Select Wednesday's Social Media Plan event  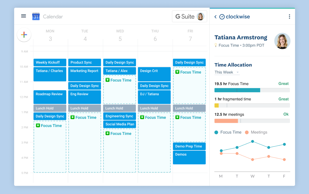120,124
